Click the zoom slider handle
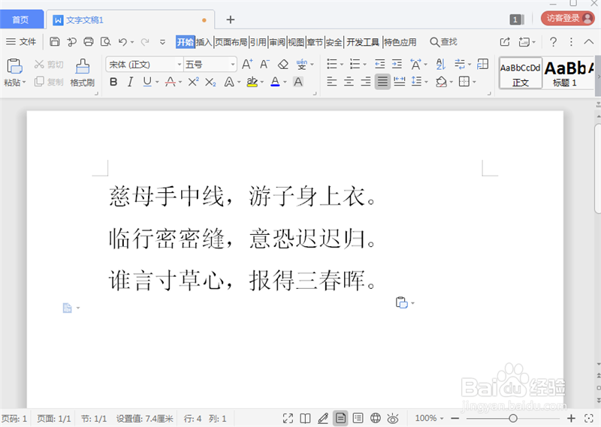Viewport: 601px width, 427px height. click(513, 418)
